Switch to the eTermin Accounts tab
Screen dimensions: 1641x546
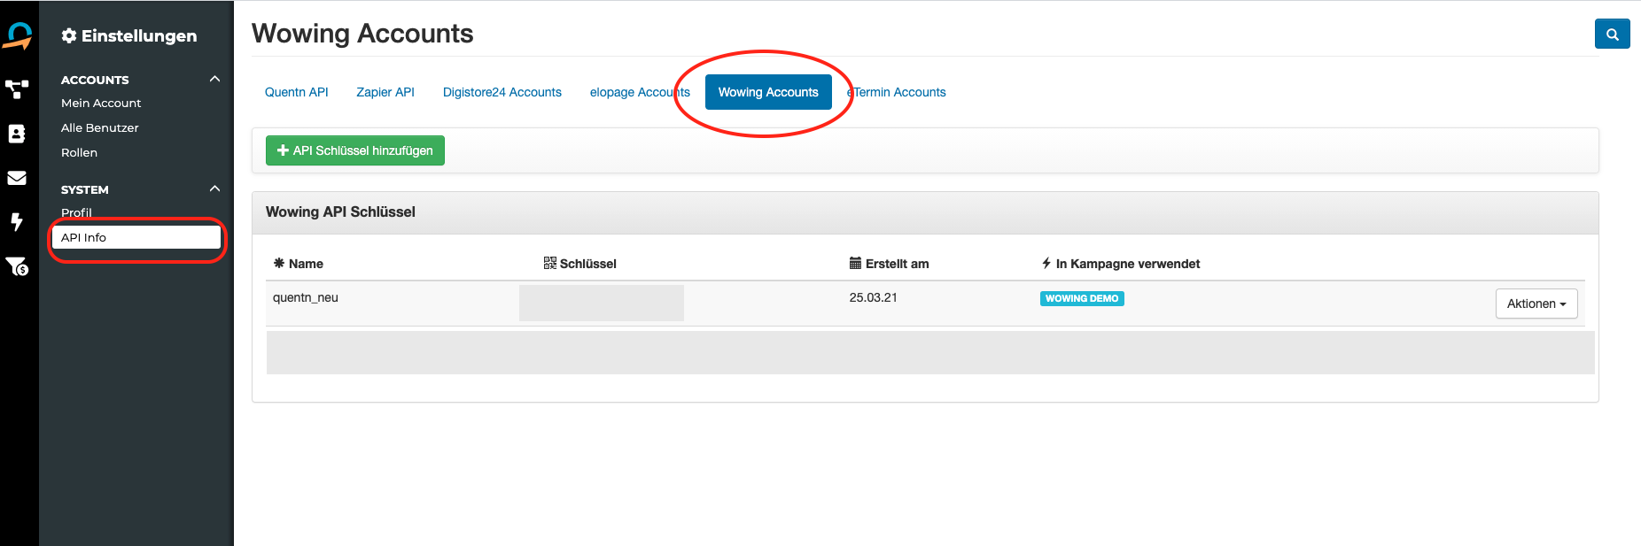[x=897, y=92]
